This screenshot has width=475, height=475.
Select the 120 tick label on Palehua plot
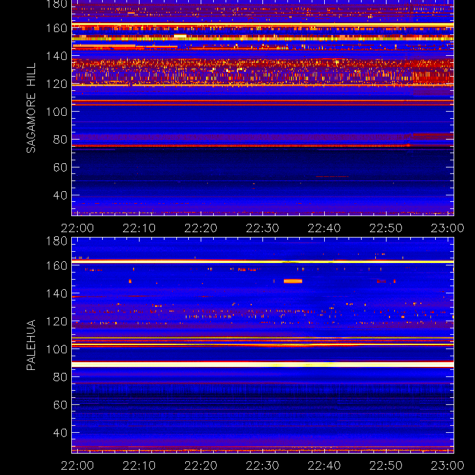56,321
